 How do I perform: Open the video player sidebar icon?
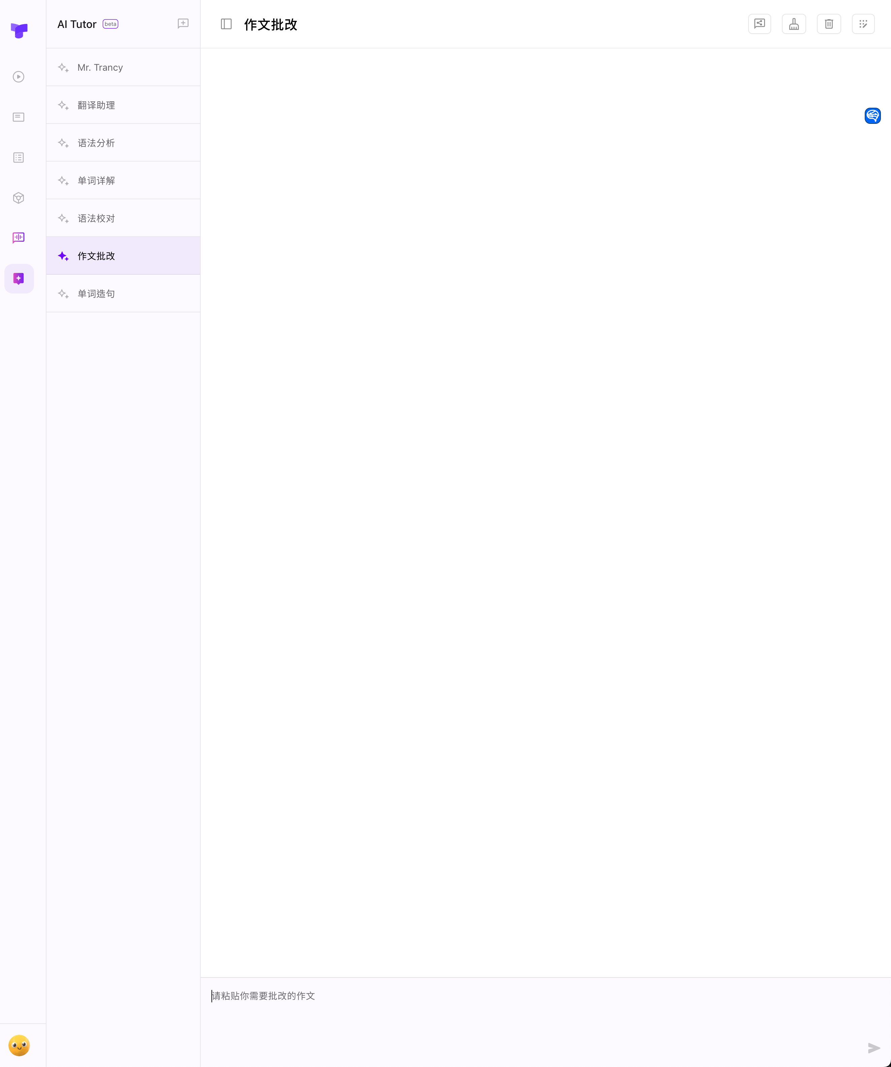19,77
